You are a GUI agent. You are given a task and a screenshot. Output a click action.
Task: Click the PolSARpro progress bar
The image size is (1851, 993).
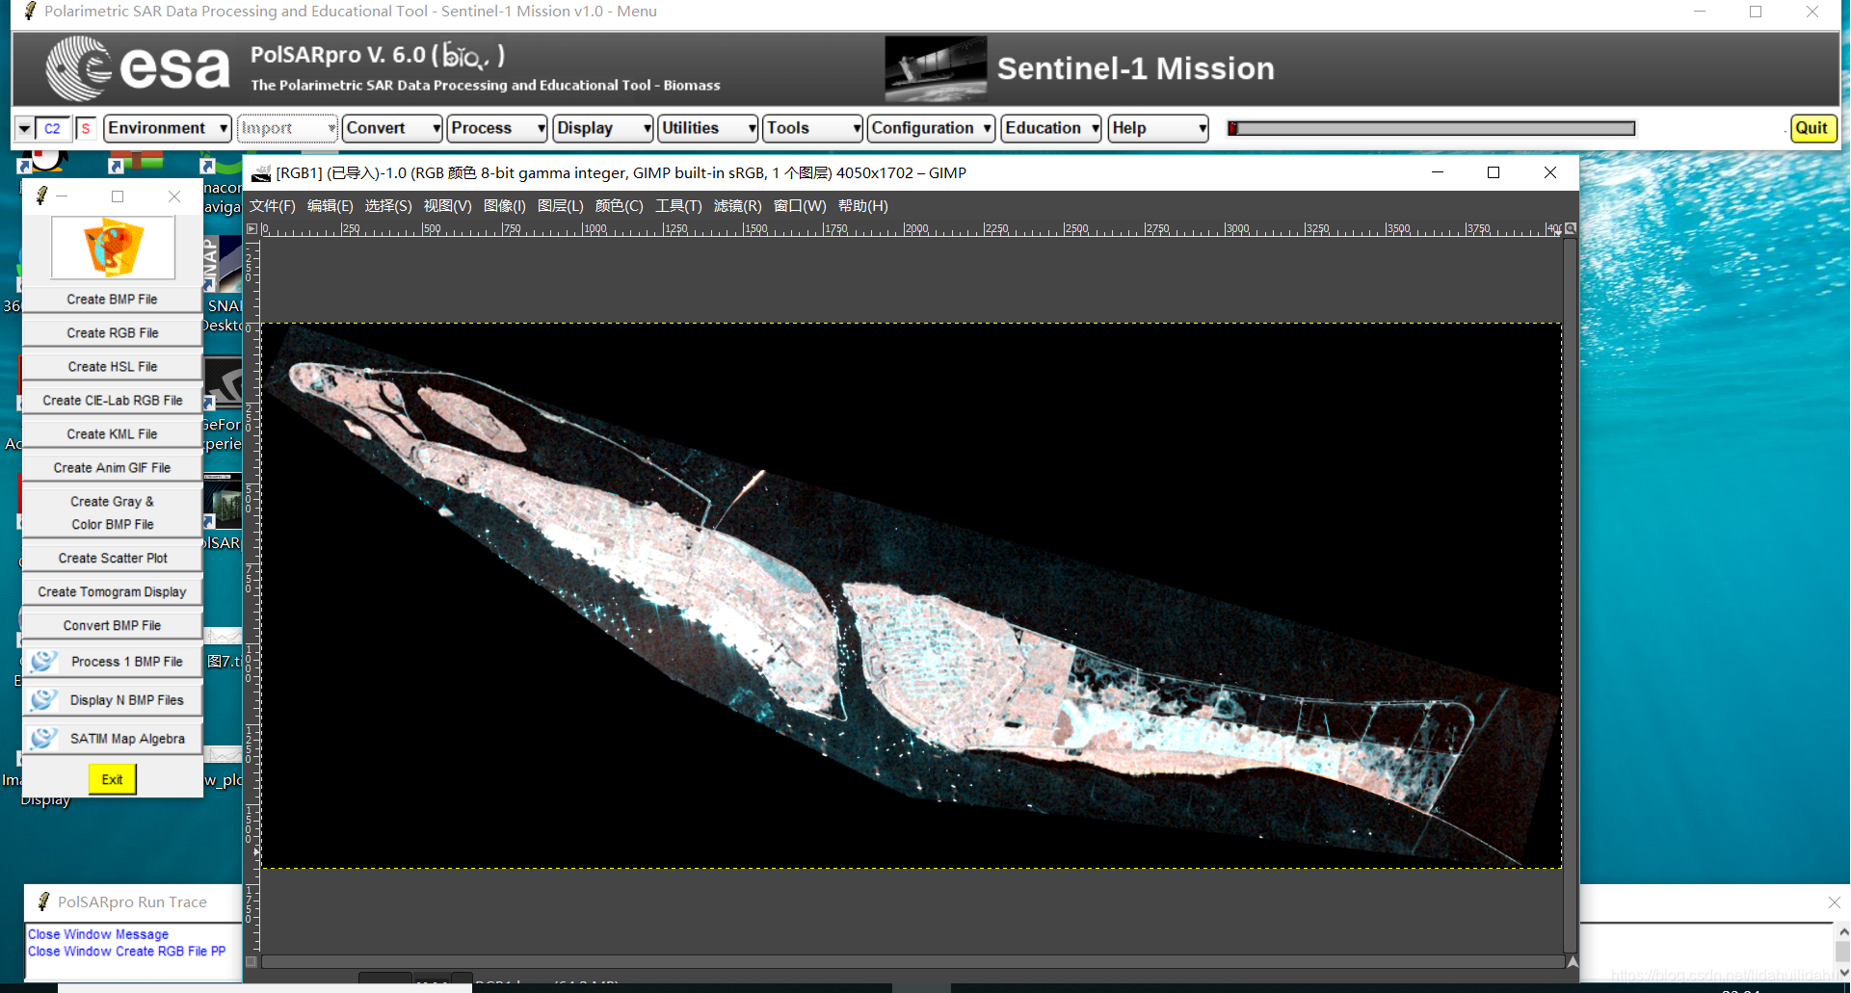tap(1431, 128)
